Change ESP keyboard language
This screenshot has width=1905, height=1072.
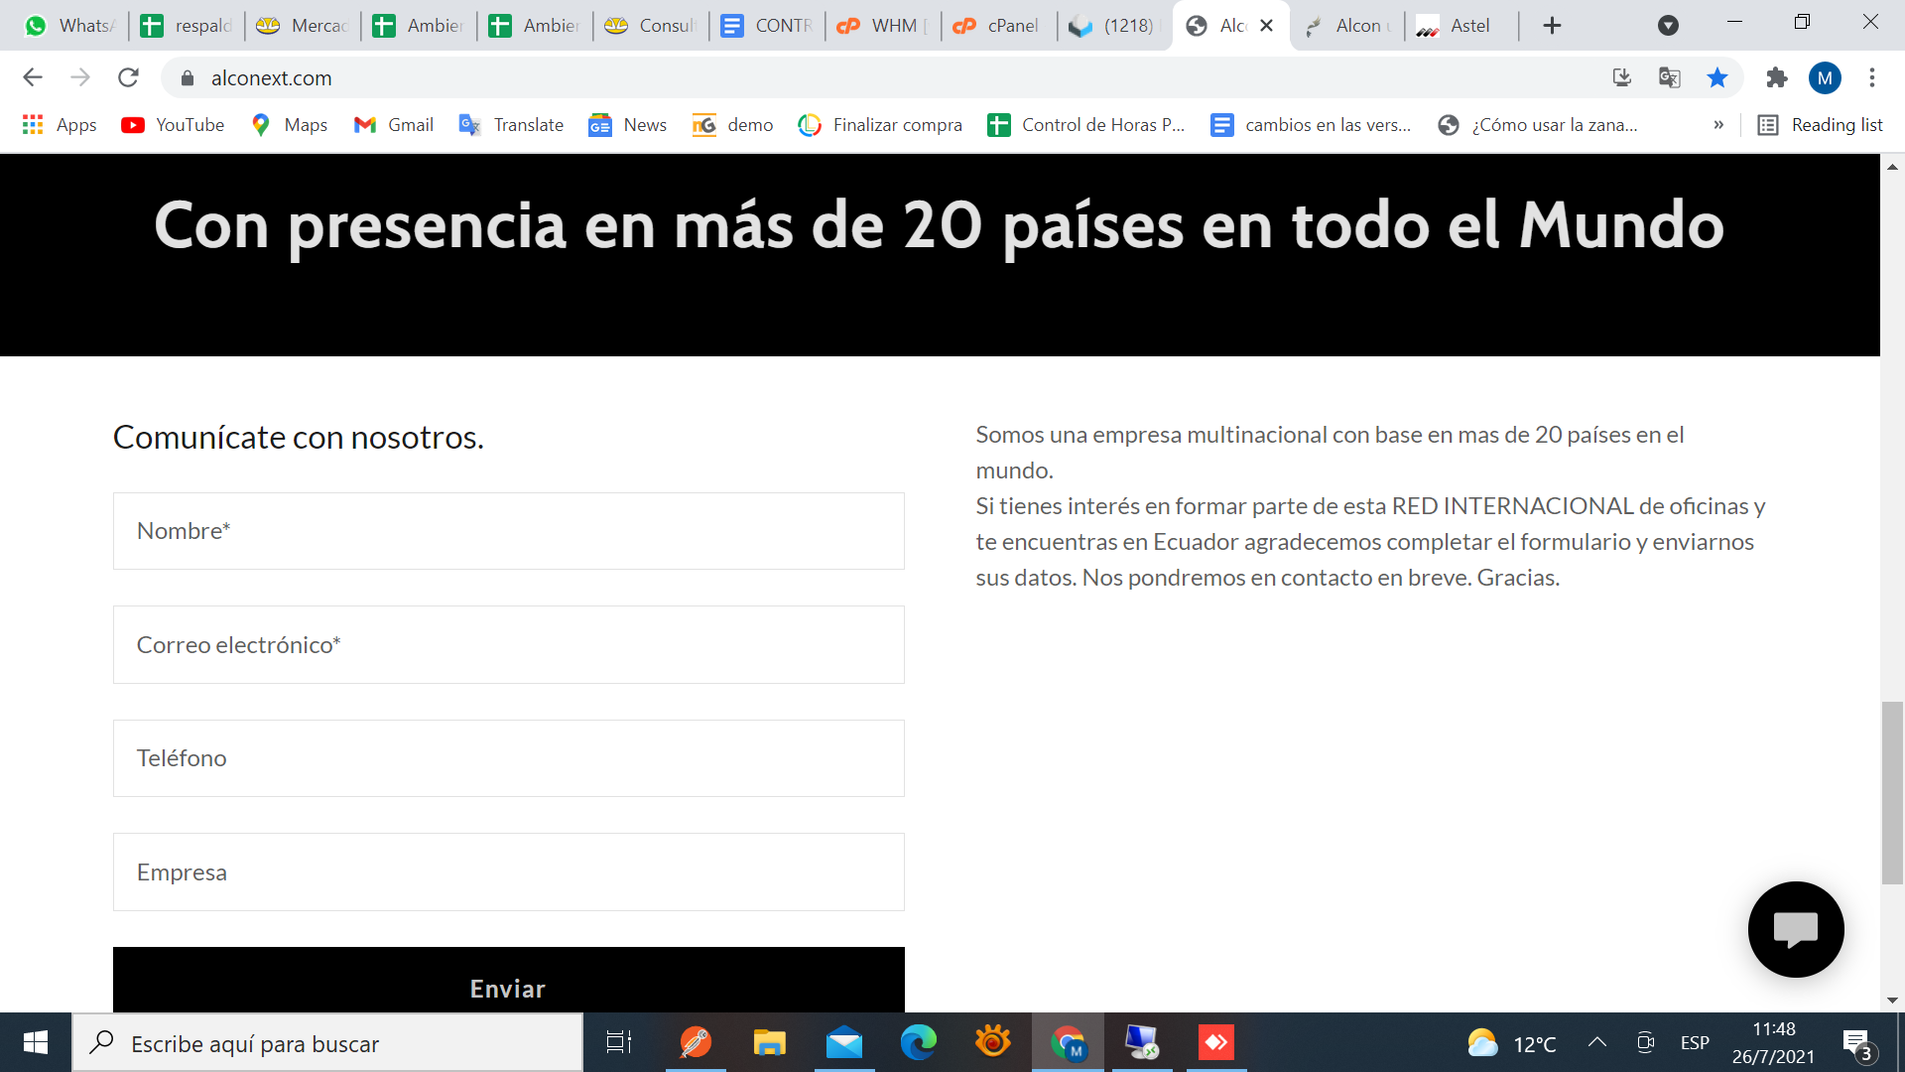(1695, 1043)
